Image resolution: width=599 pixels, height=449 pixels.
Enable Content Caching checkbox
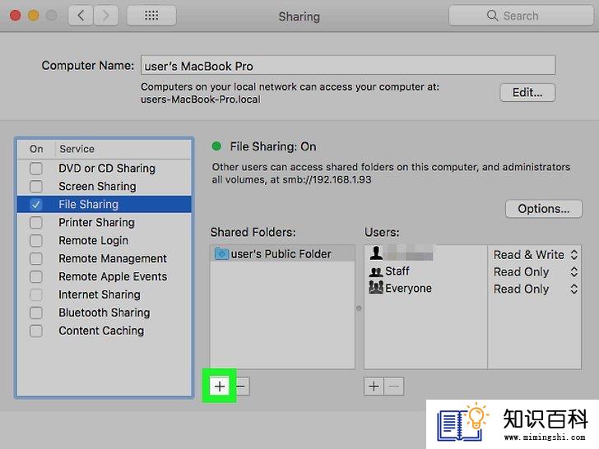coord(36,331)
